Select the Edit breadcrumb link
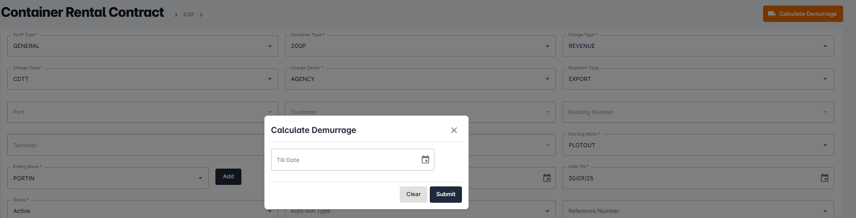Screen dimensions: 856x218 pos(188,15)
